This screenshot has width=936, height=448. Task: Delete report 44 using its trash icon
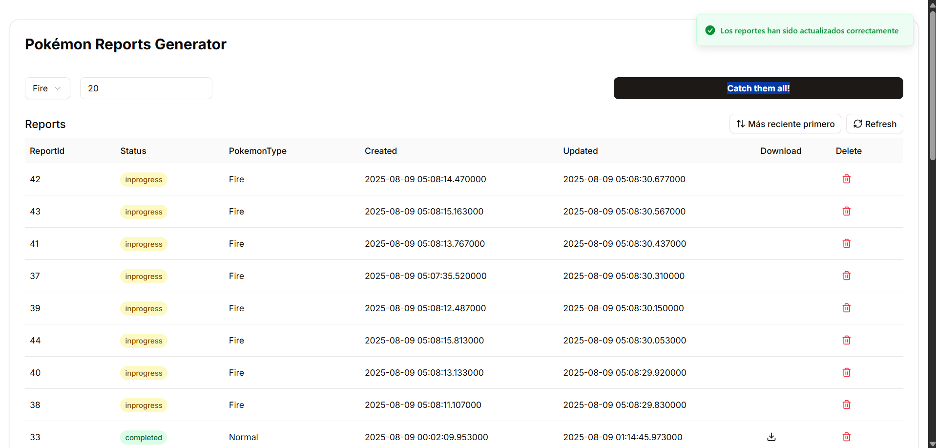tap(846, 340)
